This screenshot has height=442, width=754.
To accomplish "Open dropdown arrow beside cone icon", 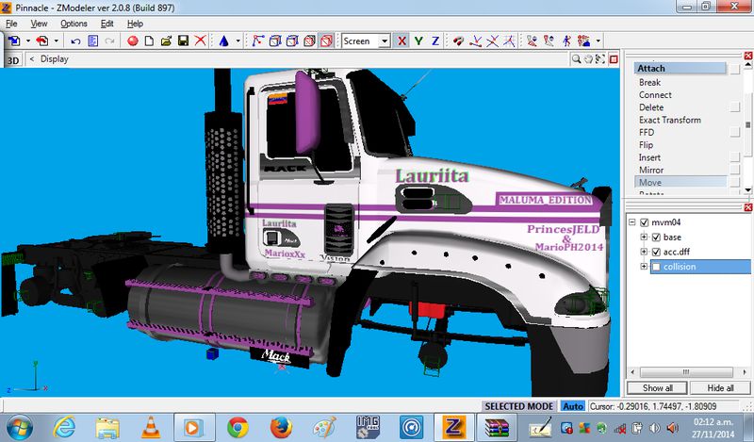I will (x=238, y=41).
